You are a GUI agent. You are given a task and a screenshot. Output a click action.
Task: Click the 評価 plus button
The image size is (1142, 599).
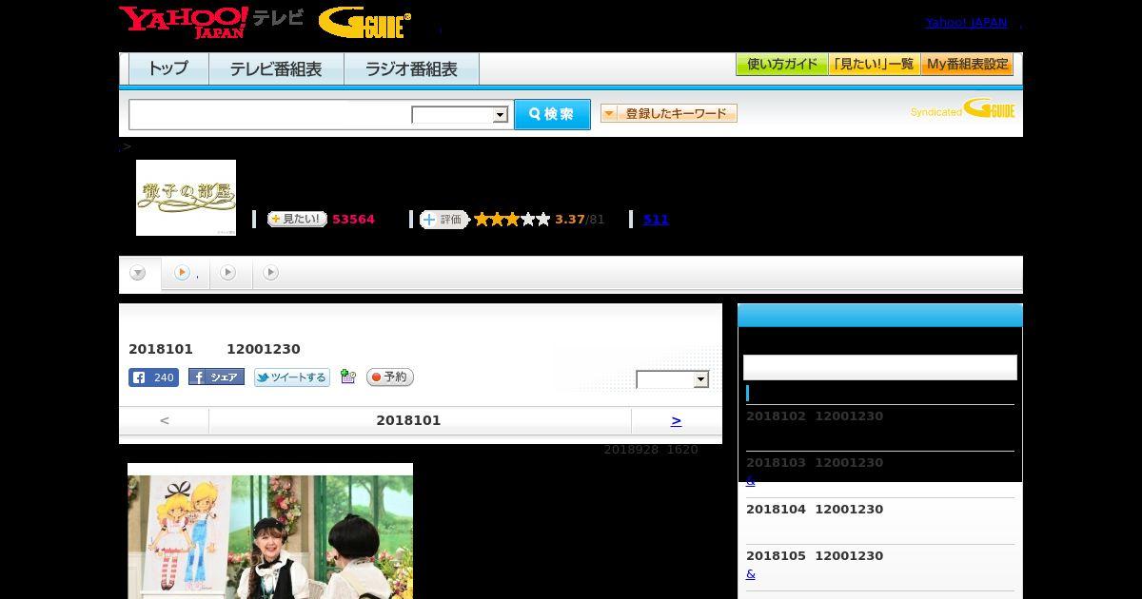[x=444, y=220]
